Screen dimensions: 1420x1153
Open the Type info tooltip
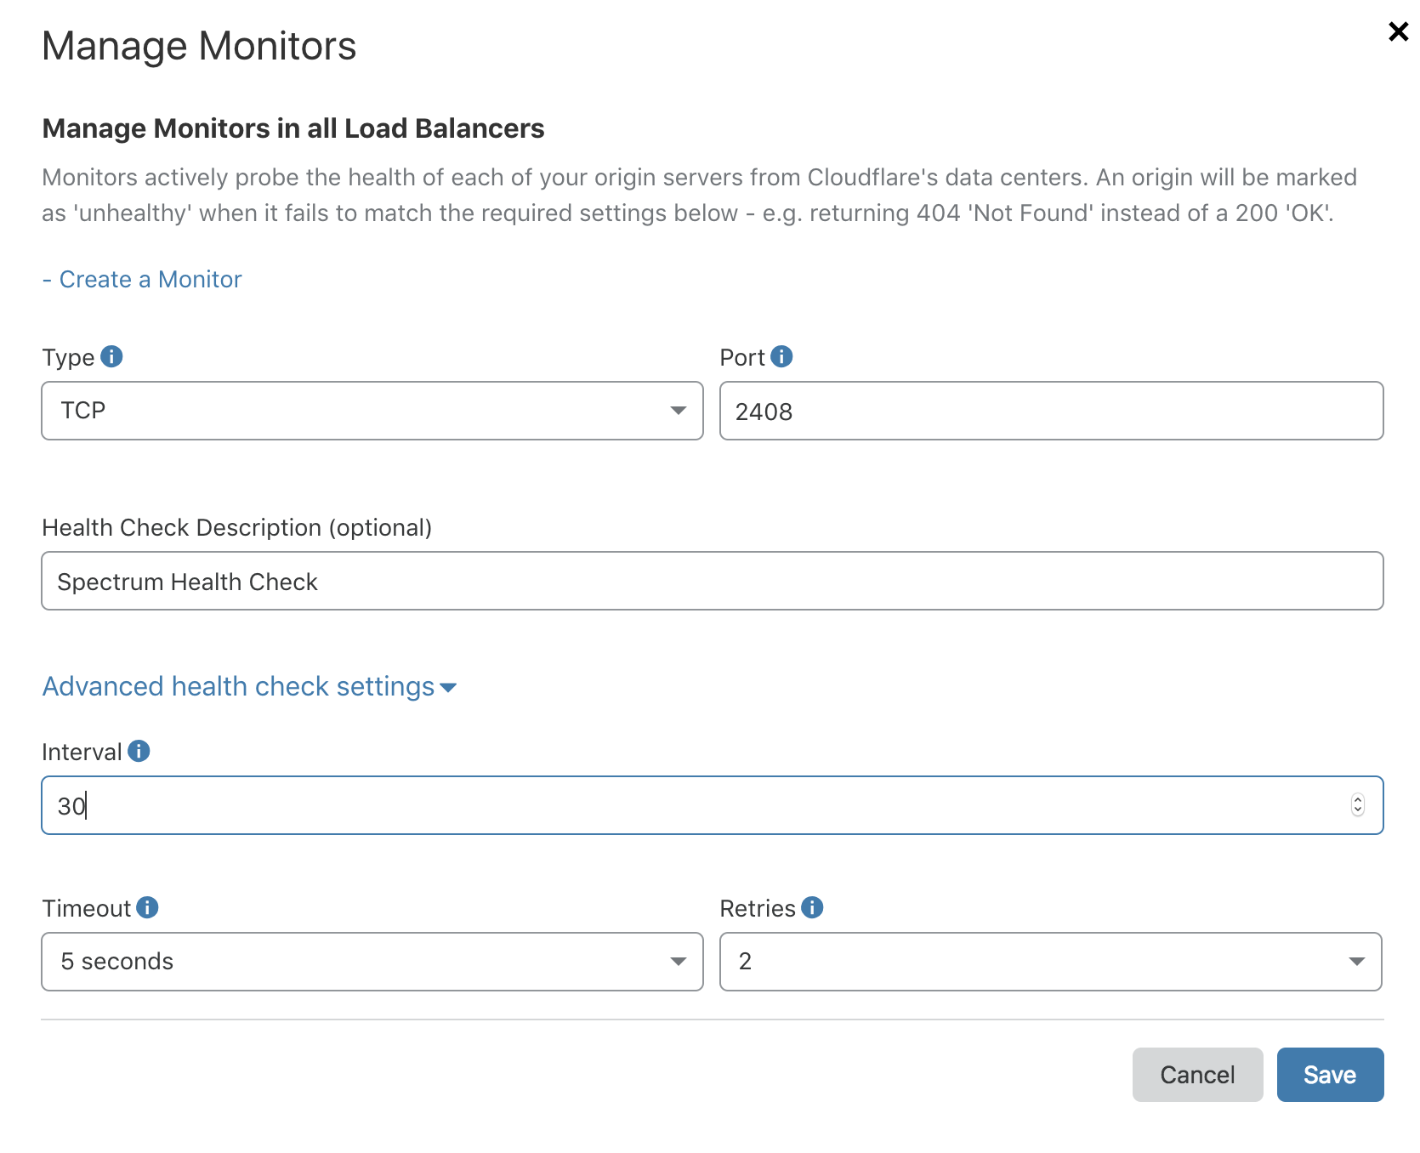click(111, 356)
